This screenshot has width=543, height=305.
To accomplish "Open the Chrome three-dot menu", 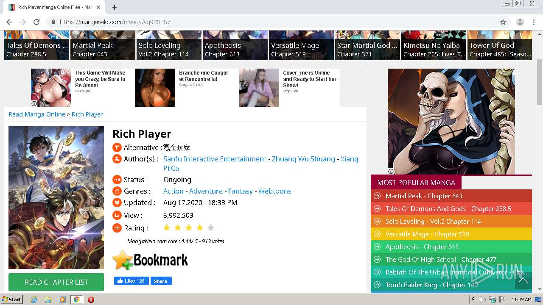I will (534, 22).
